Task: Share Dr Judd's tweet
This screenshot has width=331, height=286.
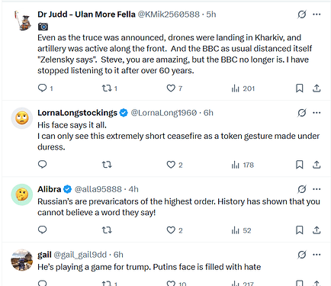Action: point(317,88)
